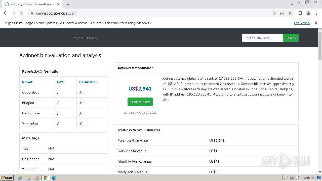Click the Robots.txt Information heading
This screenshot has width=322, height=181.
click(x=41, y=71)
